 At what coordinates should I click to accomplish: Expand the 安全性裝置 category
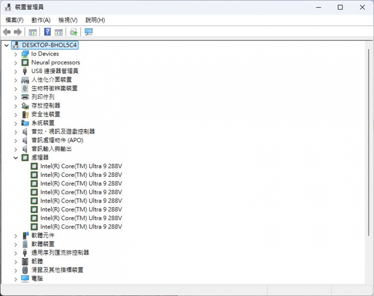point(16,115)
